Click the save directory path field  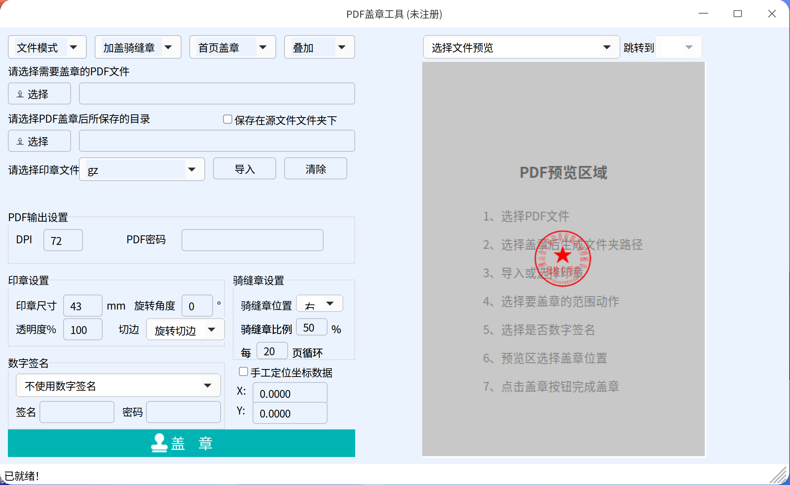[x=217, y=141]
